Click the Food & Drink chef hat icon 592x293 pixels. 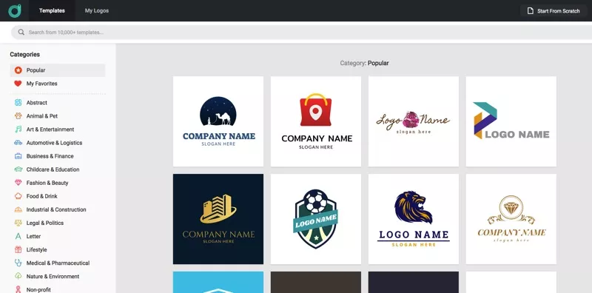pyautogui.click(x=18, y=196)
